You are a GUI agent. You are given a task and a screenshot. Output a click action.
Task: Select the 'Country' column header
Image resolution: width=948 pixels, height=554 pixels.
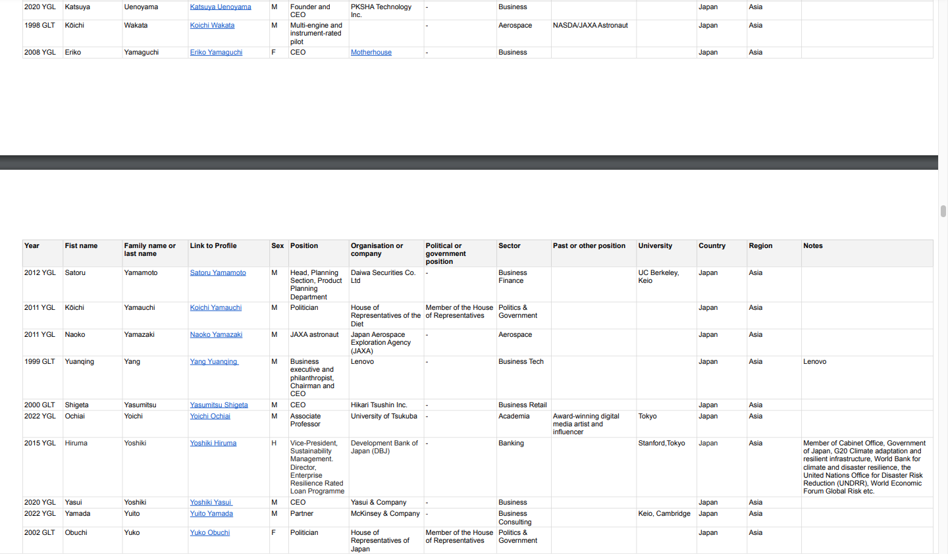pos(722,253)
